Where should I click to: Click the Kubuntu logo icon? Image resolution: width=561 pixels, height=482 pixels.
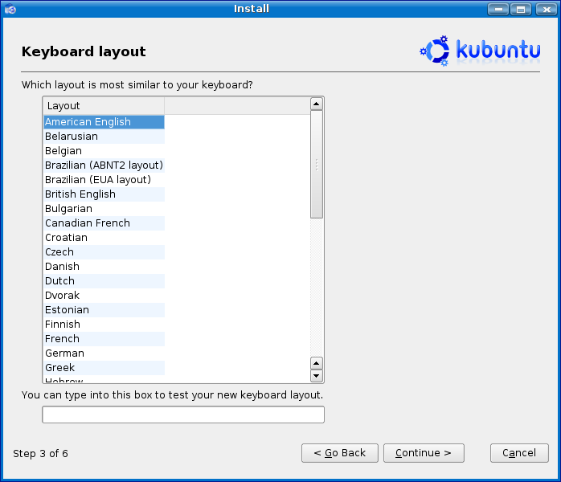pyautogui.click(x=436, y=51)
